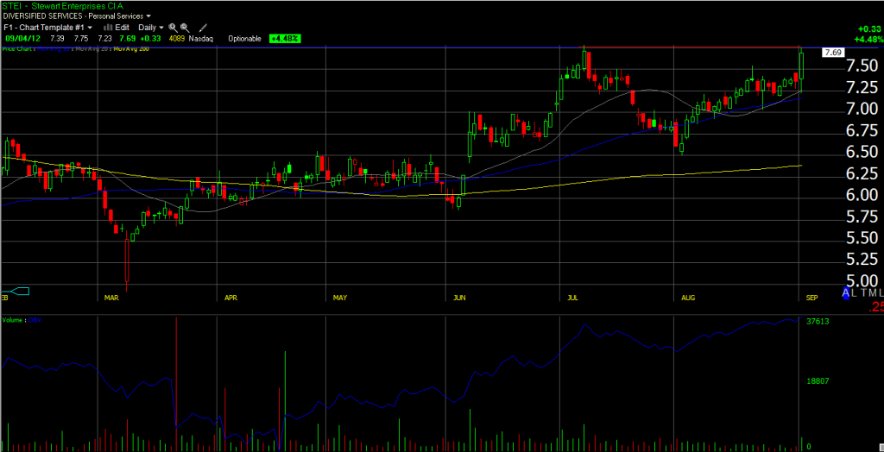Screen dimensions: 884x452
Task: Click the MAY label on time axis
Action: click(340, 297)
